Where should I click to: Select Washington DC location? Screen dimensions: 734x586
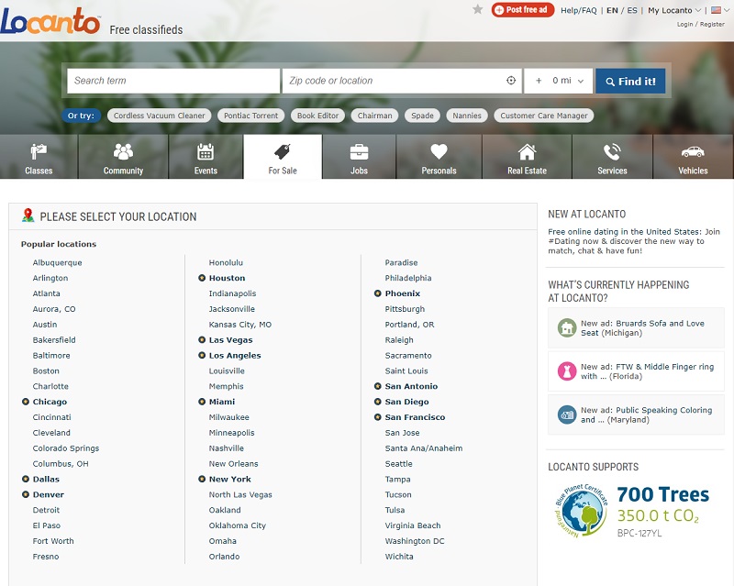(x=415, y=540)
